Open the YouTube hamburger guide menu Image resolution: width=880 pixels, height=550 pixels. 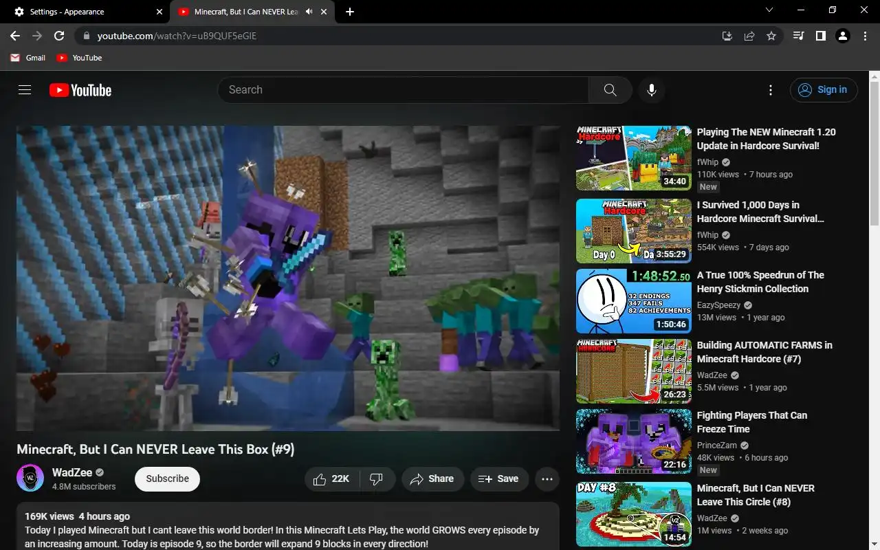click(x=25, y=90)
